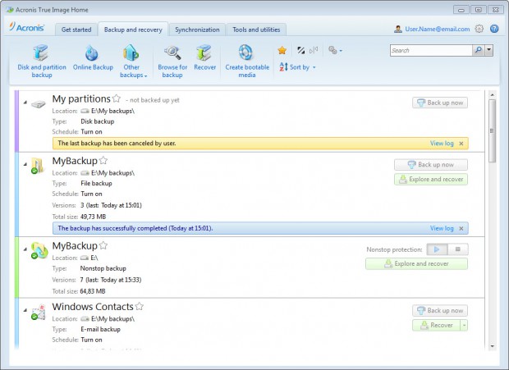Stop Nonstop protection with stop button
Viewport: 509px width, 370px height.
coord(458,249)
